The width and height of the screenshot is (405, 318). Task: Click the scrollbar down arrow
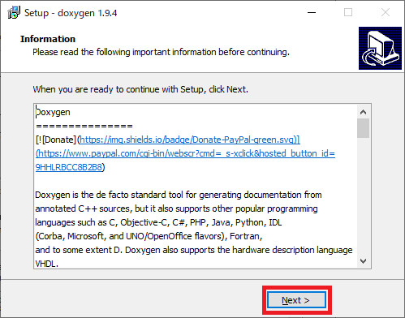click(363, 261)
